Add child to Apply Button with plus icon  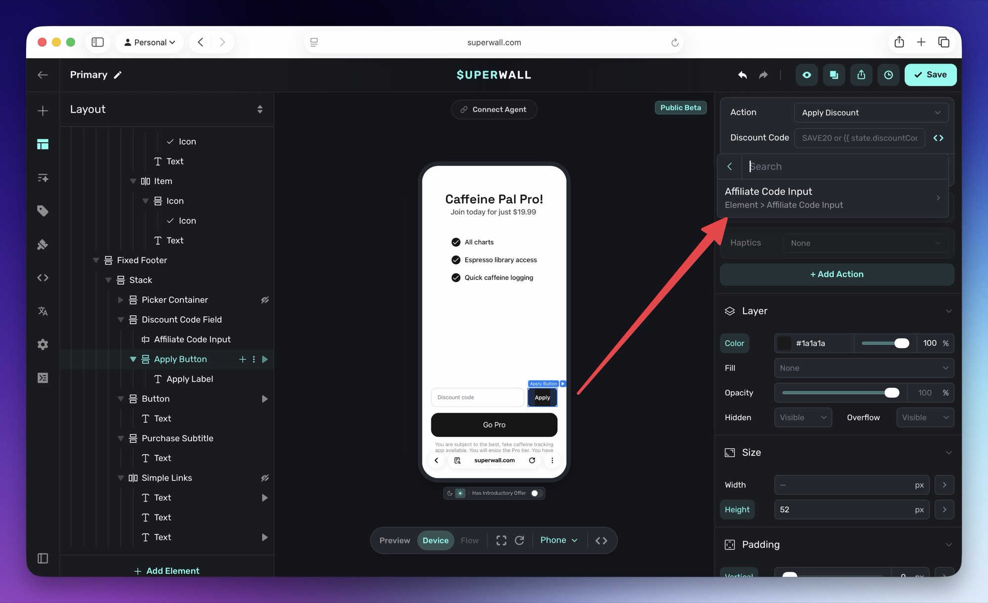pyautogui.click(x=243, y=359)
